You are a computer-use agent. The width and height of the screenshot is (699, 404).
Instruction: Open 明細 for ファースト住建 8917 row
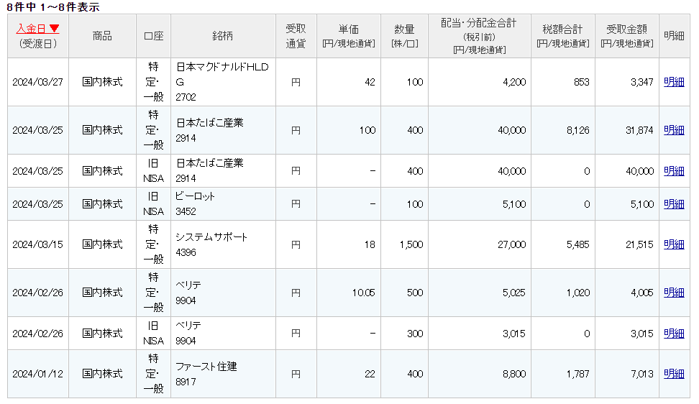(674, 374)
